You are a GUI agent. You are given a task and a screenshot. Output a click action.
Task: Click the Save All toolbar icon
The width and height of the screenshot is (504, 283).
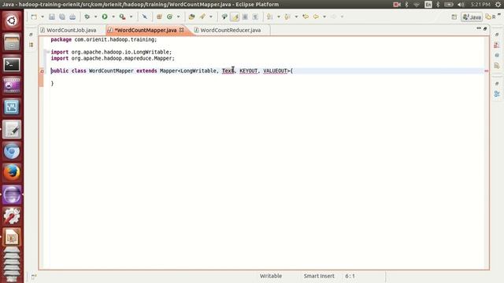(62, 17)
